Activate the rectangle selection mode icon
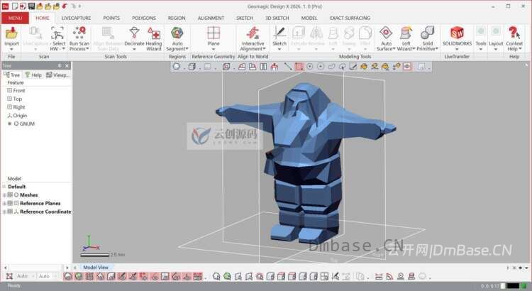 [x=299, y=67]
